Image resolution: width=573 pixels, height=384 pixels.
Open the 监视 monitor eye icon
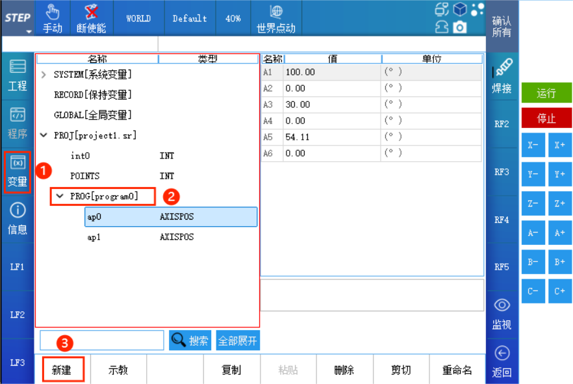click(502, 313)
